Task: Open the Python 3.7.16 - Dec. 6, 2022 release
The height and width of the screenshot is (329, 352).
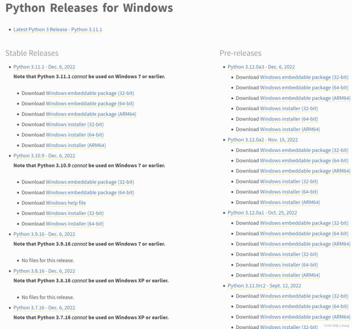Action: coord(44,308)
